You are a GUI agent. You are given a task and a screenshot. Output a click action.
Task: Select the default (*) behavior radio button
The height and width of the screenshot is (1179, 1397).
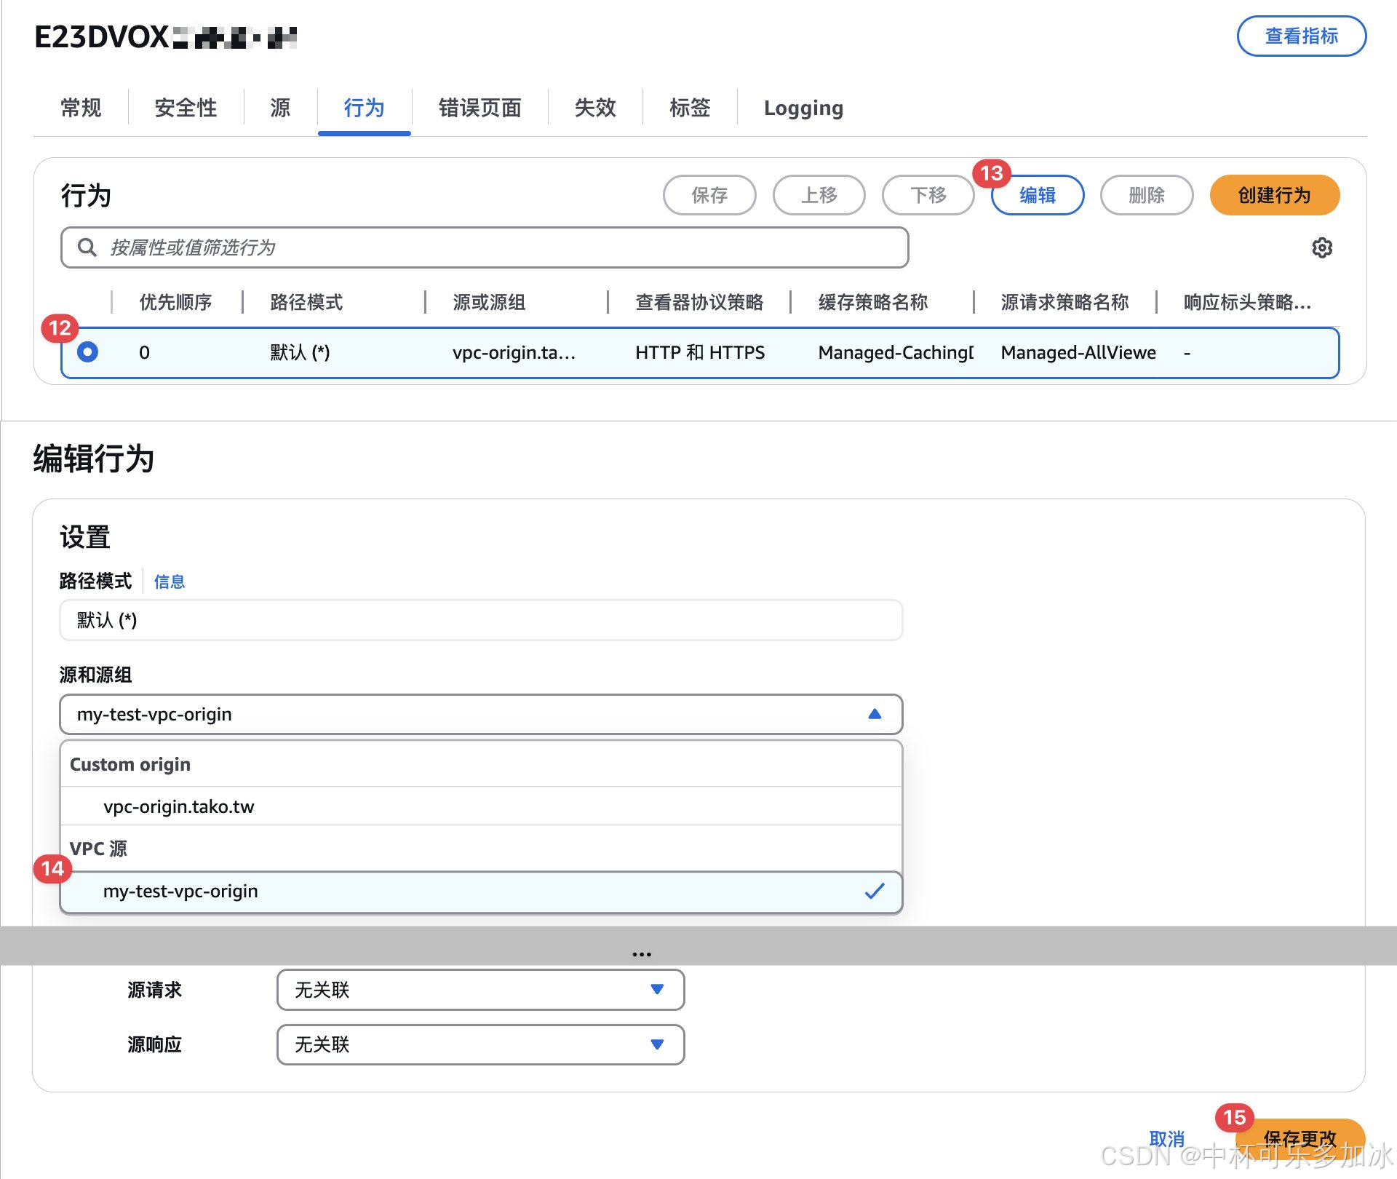pos(87,352)
